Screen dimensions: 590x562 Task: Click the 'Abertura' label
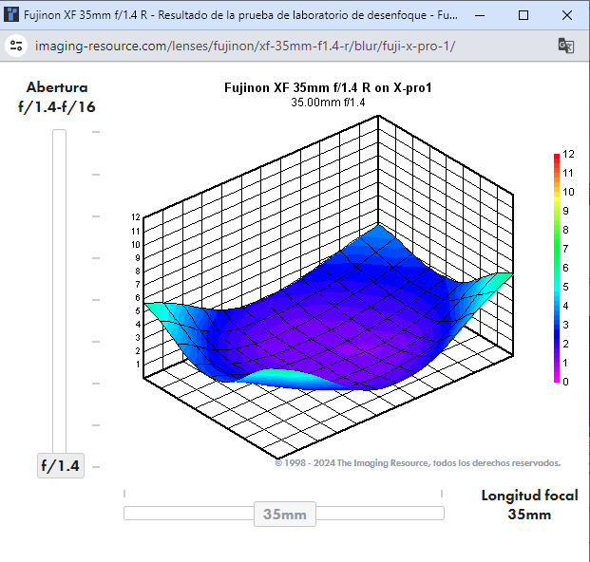pyautogui.click(x=57, y=87)
